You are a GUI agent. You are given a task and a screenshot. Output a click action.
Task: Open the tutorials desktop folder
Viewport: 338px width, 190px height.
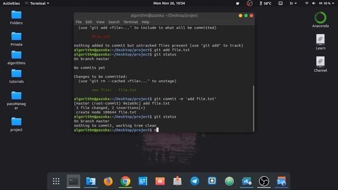coord(16,76)
